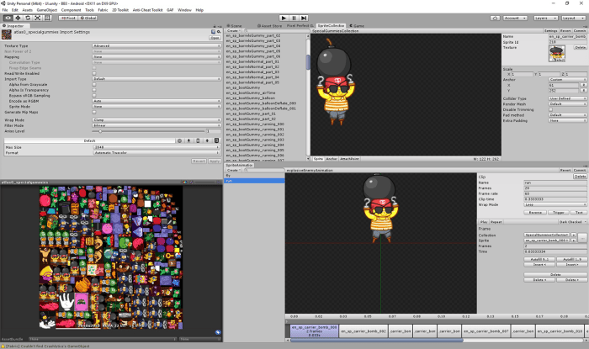Open the Window menu
Viewport: 589px width, 349px height.
pos(184,10)
